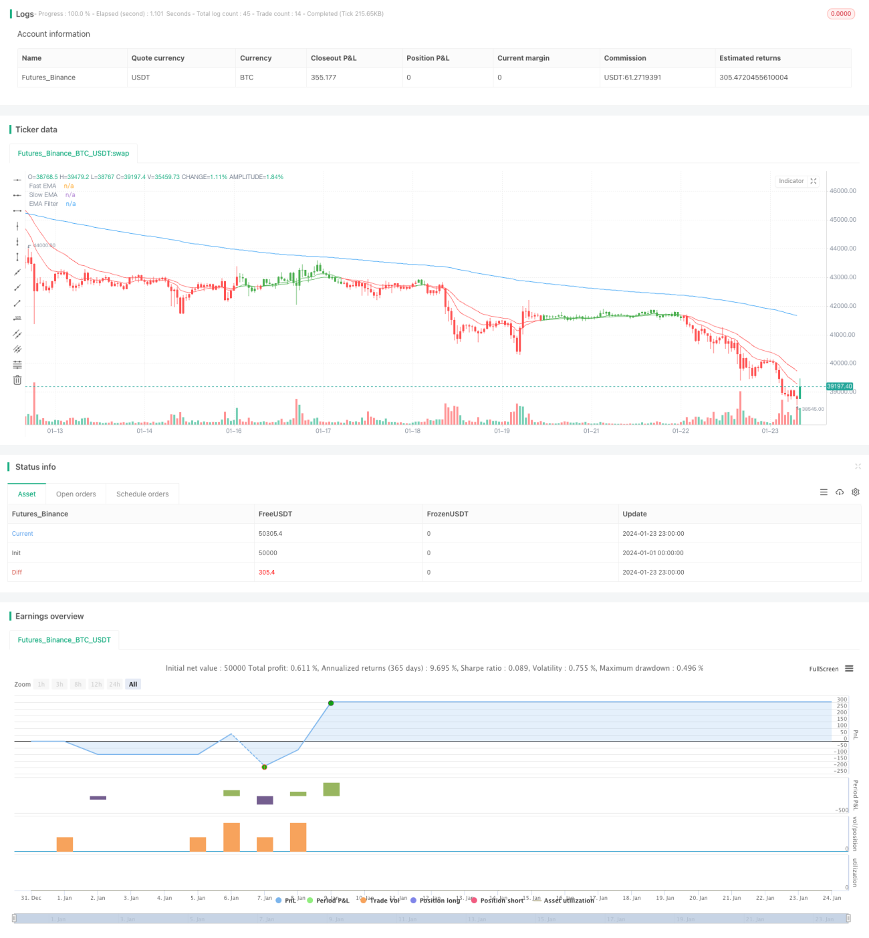Screen dimensions: 869x938
Task: Open the Status info settings gear
Action: tap(856, 492)
